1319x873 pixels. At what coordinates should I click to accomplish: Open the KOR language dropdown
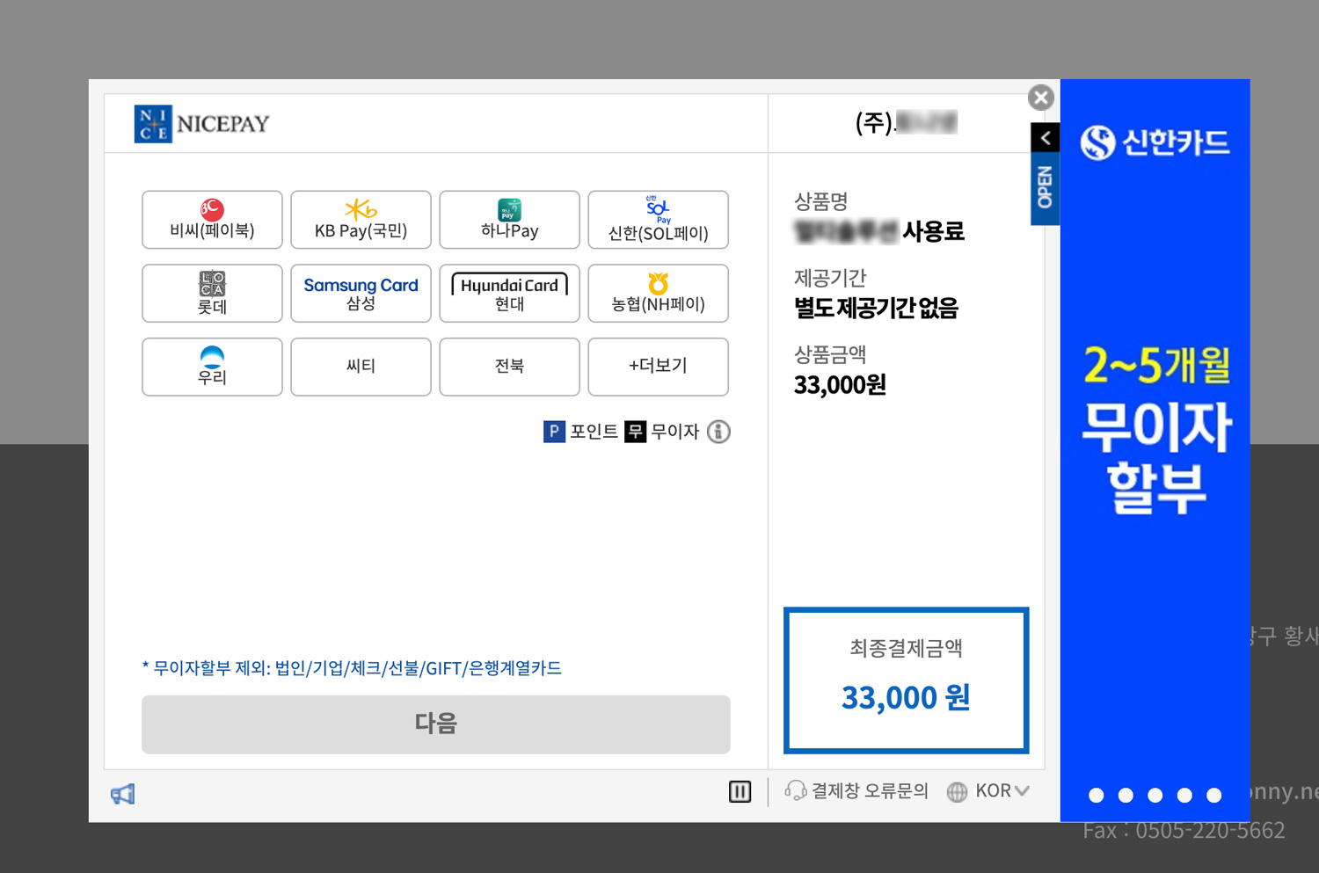(x=988, y=791)
